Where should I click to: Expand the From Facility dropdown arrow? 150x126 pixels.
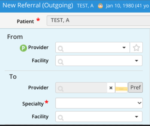(136, 61)
